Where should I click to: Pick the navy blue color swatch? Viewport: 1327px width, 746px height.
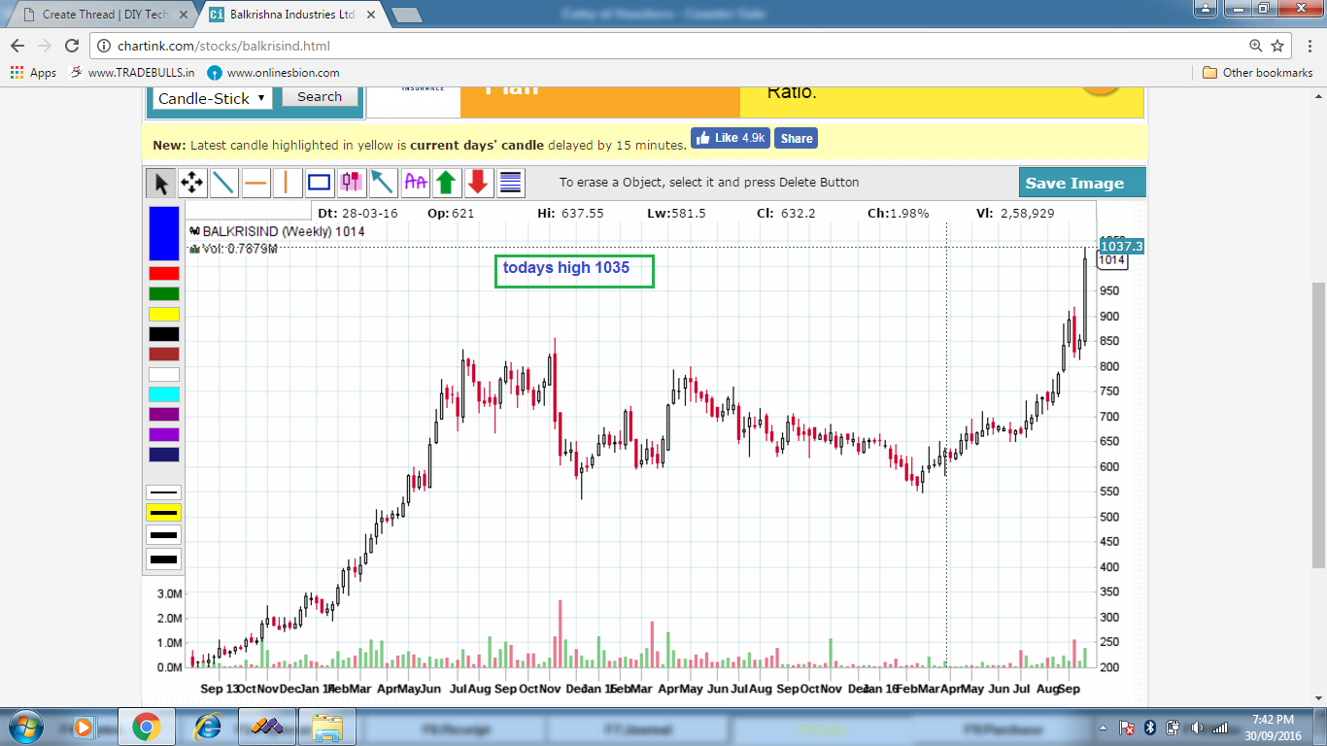click(x=164, y=455)
